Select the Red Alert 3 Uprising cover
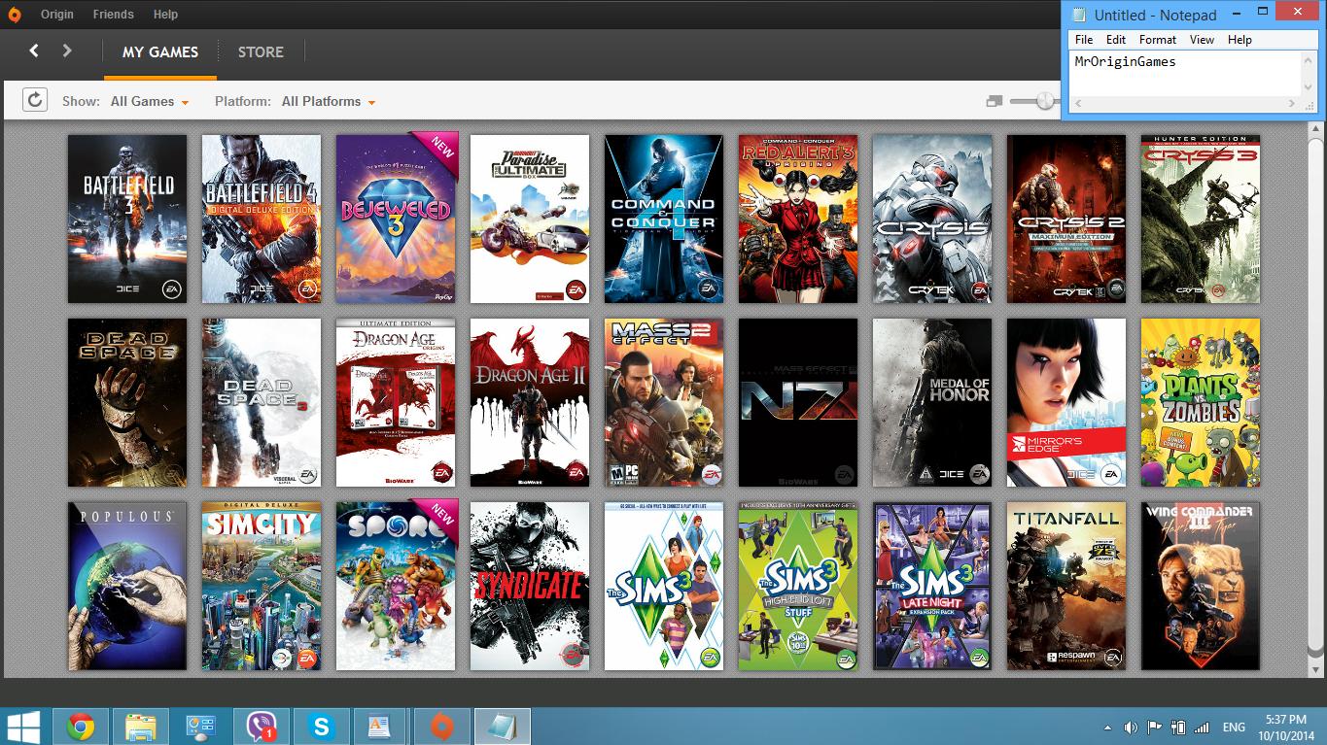1327x745 pixels. pyautogui.click(x=798, y=219)
